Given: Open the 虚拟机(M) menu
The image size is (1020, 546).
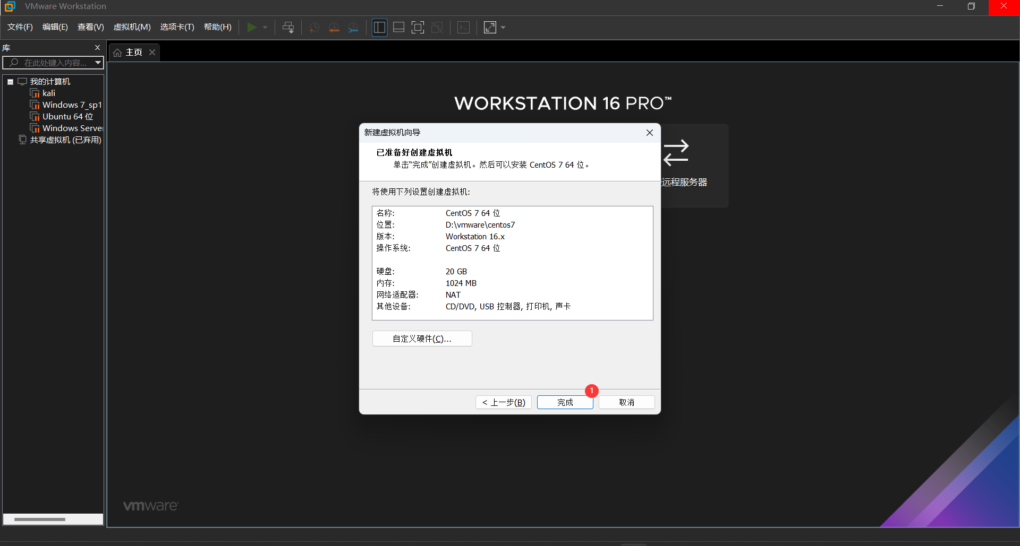Looking at the screenshot, I should coord(132,27).
